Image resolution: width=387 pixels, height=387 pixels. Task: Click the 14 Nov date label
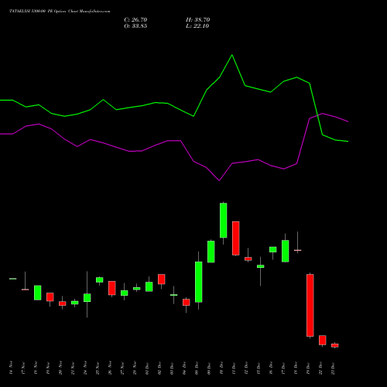(x=11, y=368)
